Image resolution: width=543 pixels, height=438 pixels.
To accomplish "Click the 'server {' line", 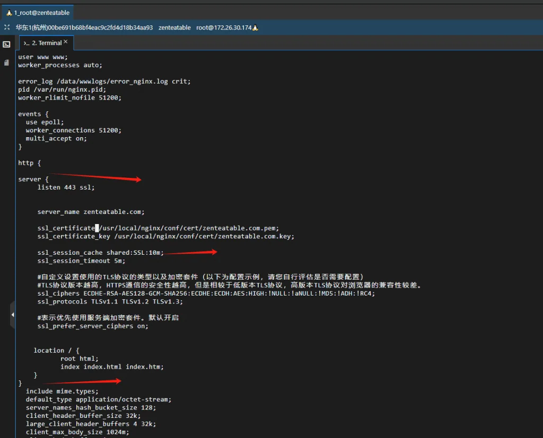I will point(33,179).
